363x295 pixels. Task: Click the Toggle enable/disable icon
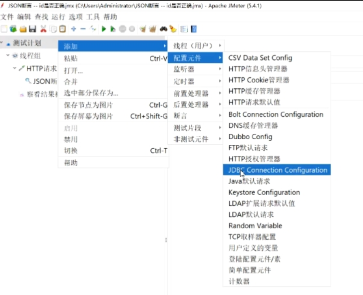(93, 29)
